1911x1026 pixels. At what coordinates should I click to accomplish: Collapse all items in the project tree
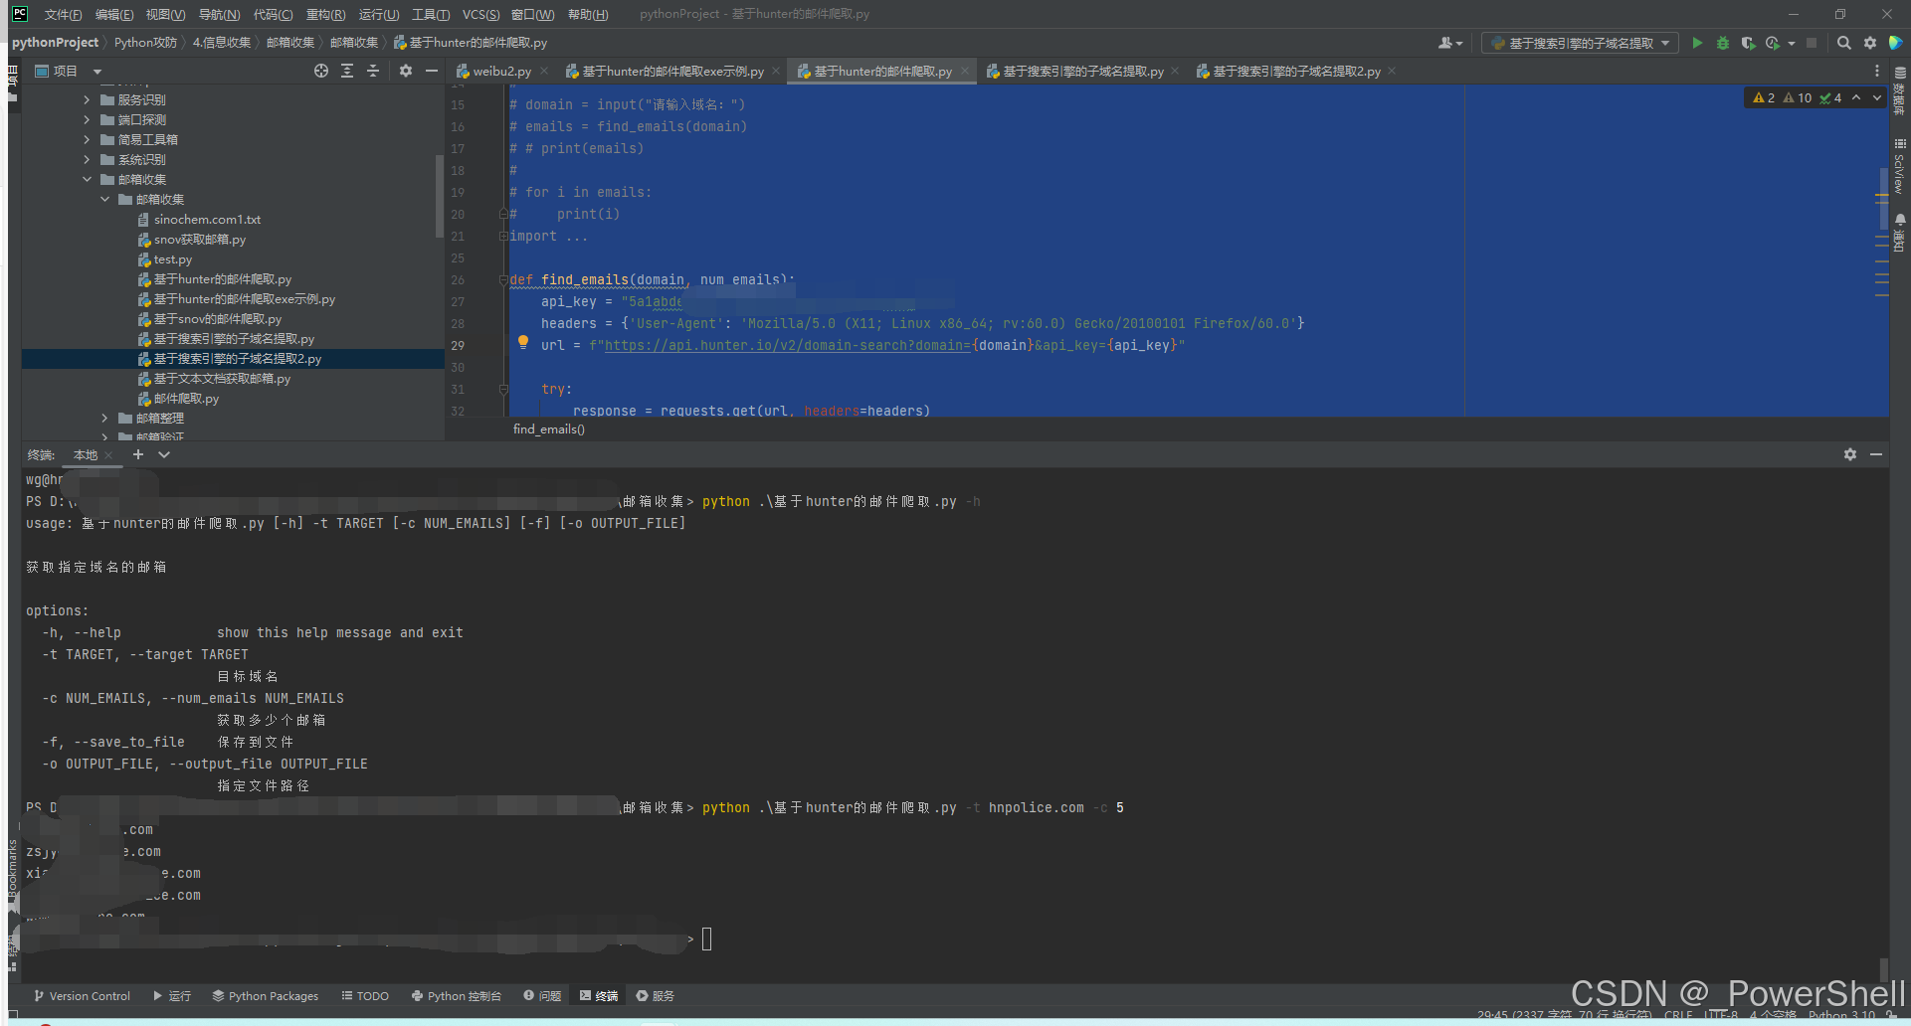pos(373,71)
